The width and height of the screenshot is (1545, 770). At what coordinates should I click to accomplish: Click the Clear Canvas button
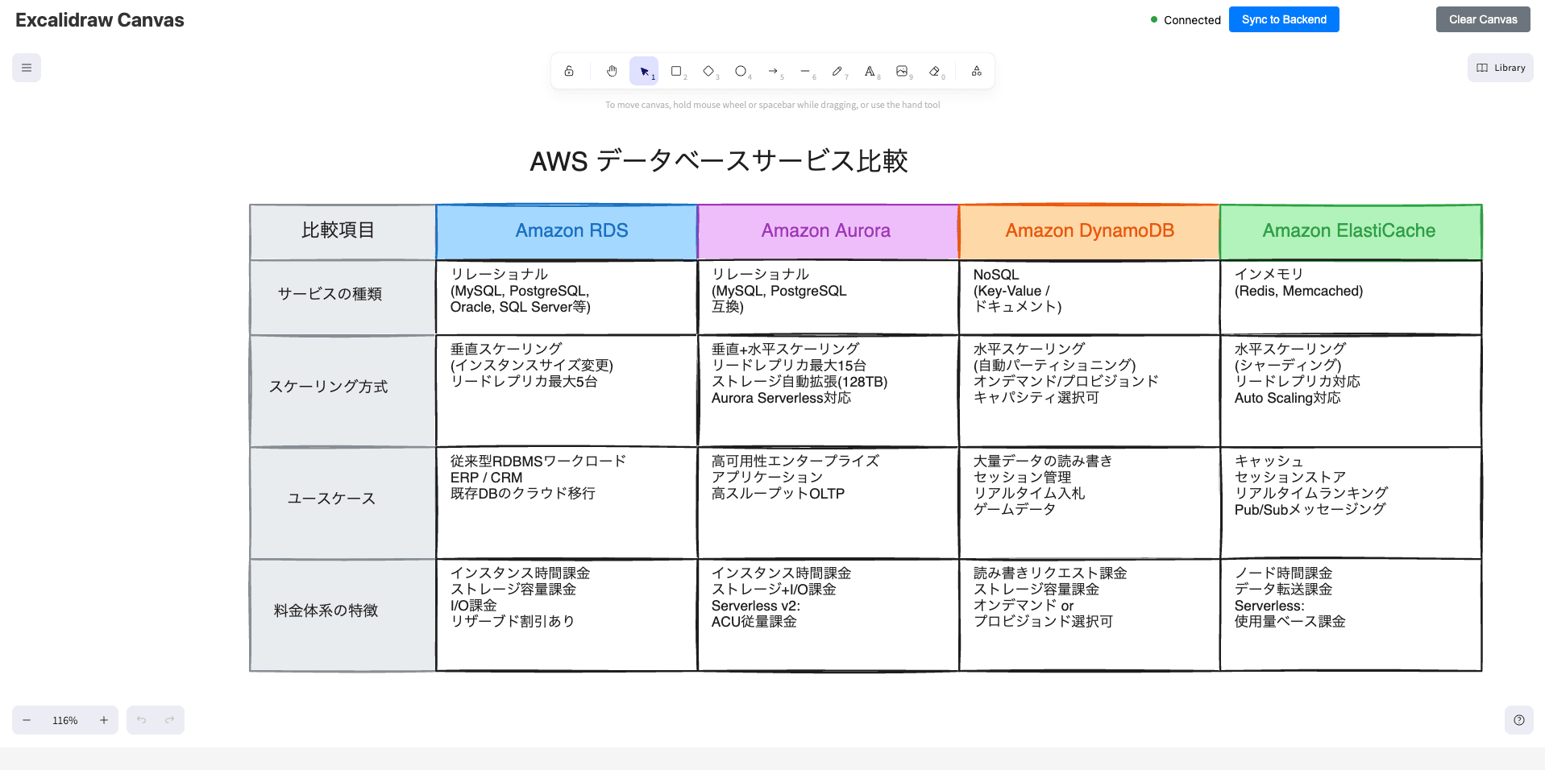(1482, 19)
